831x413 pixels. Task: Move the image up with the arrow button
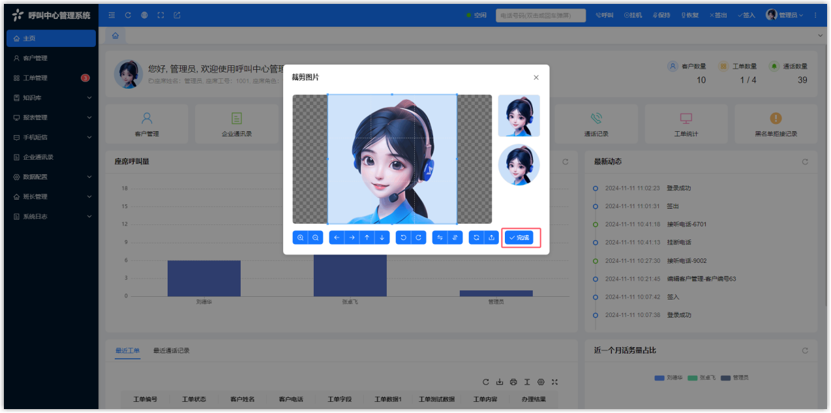pos(367,237)
